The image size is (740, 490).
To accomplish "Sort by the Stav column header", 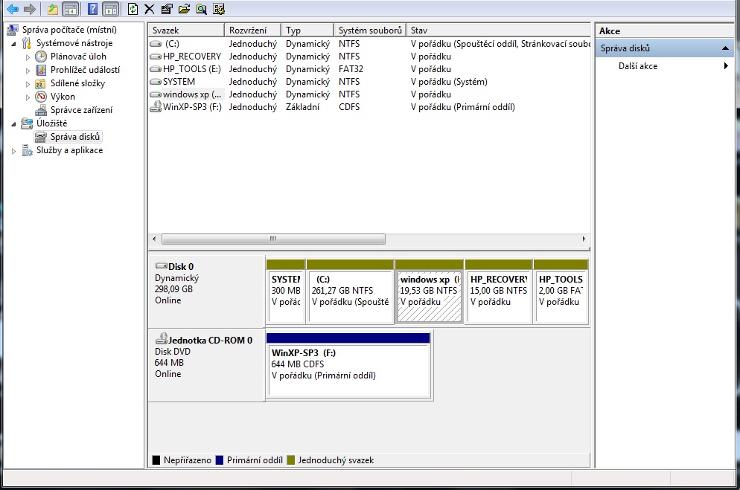I will tap(498, 30).
